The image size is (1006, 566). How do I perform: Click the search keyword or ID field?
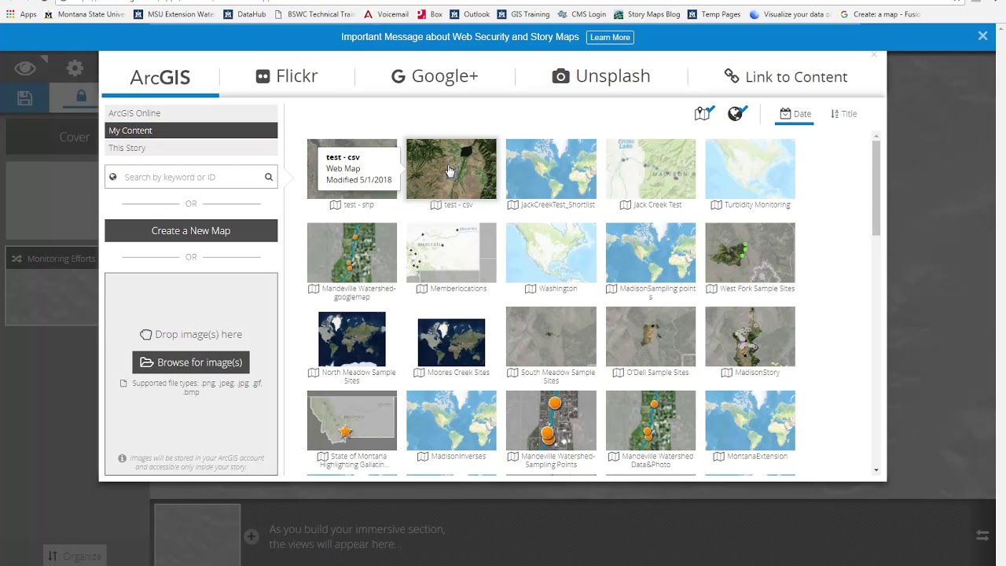pyautogui.click(x=191, y=177)
